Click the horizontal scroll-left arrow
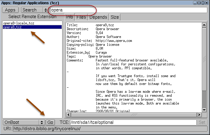 68,115
